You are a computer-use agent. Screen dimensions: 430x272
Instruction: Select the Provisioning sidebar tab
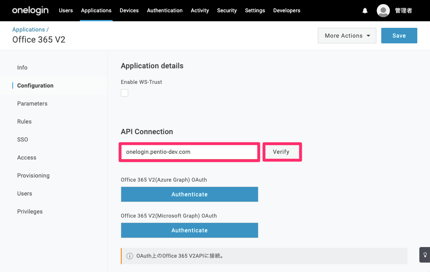click(x=34, y=175)
